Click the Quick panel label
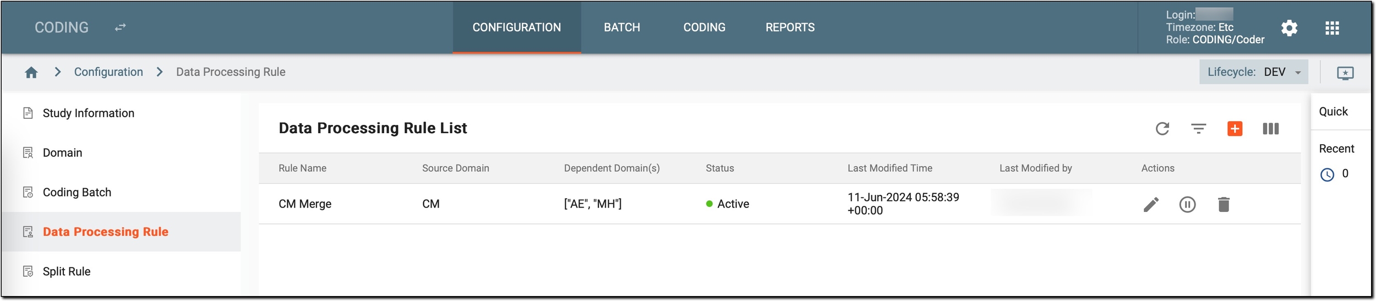 click(x=1333, y=111)
